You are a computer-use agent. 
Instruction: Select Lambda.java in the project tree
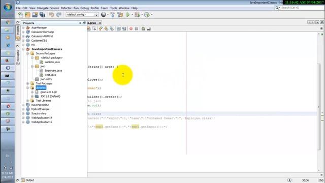(52, 62)
